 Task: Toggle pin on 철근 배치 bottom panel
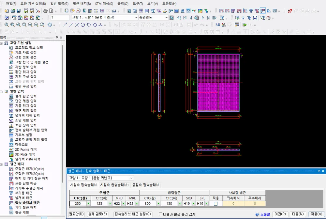tap(319, 171)
